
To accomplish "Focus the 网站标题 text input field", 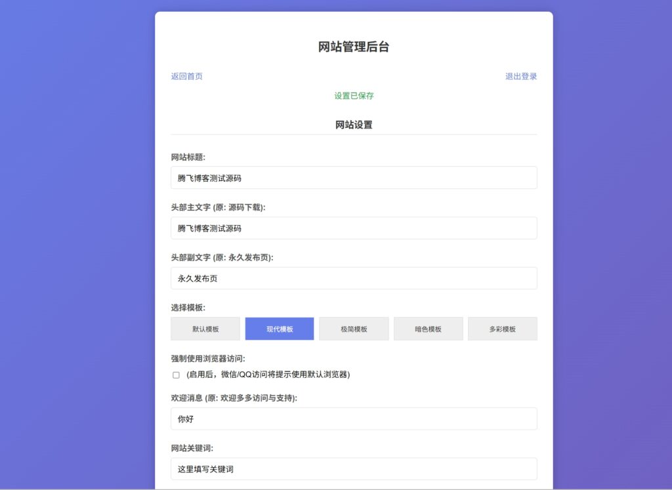I will click(354, 178).
